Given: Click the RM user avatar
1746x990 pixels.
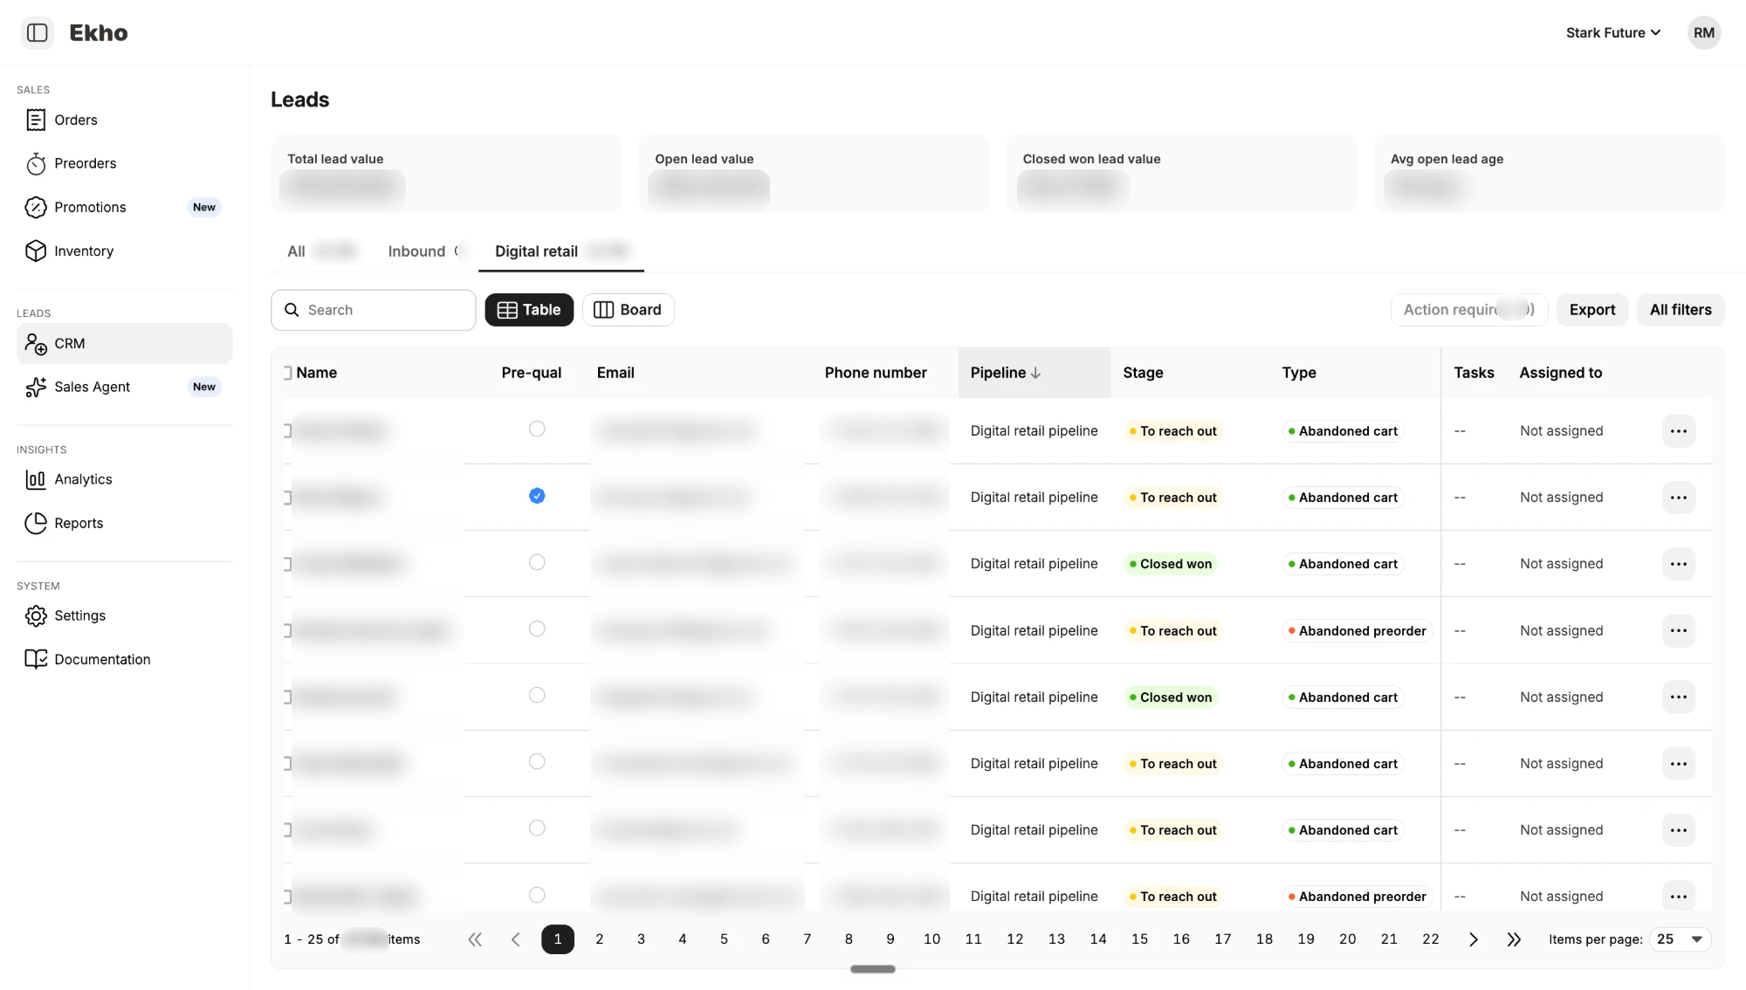Looking at the screenshot, I should point(1703,33).
